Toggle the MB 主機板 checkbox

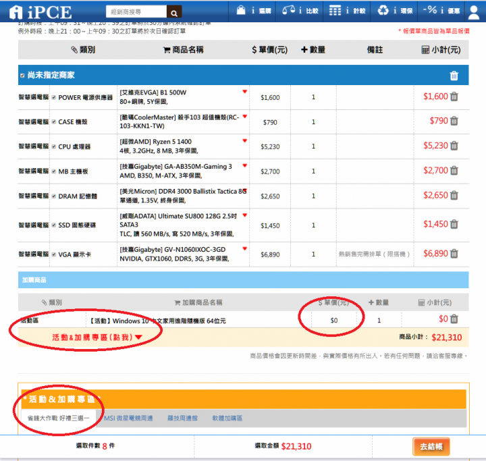pos(54,171)
